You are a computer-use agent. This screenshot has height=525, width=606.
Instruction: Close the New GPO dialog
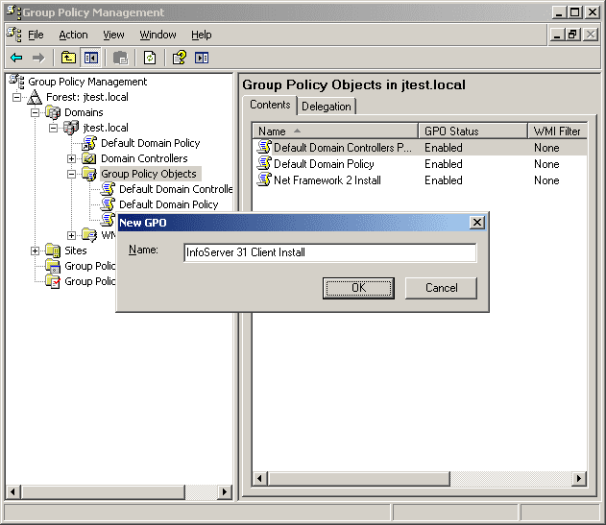477,222
